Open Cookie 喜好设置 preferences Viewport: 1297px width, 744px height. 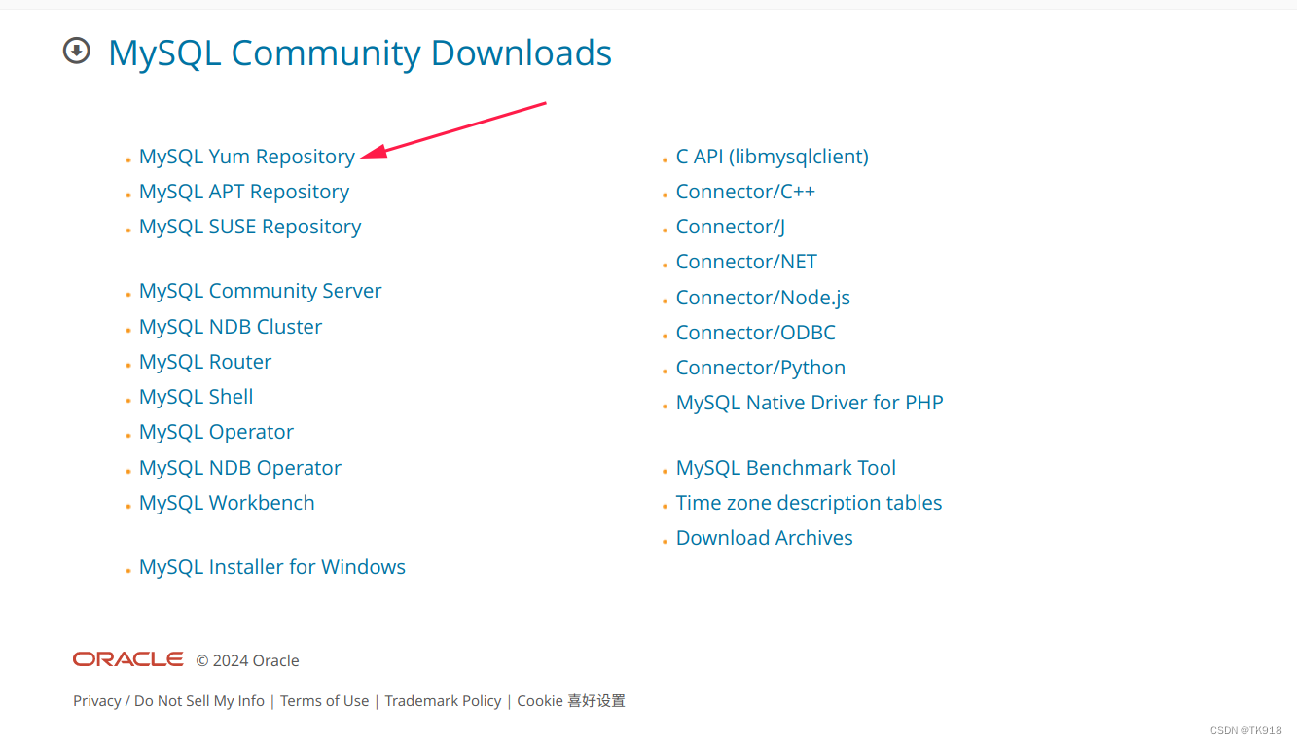[x=571, y=701]
